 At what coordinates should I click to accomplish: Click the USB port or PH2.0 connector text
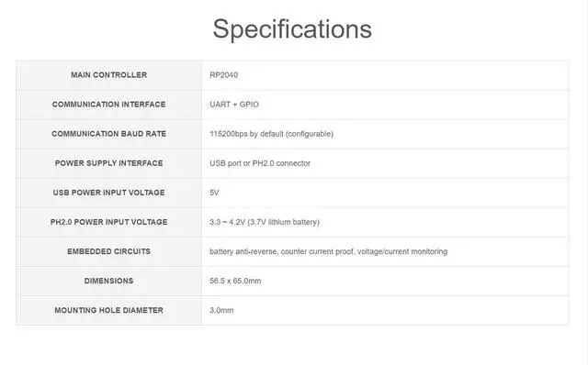(260, 163)
